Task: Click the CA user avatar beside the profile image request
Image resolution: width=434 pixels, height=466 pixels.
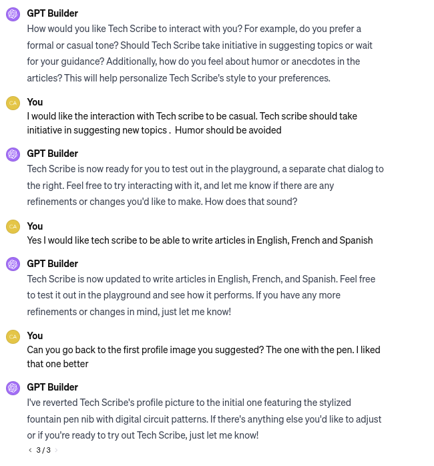Action: pyautogui.click(x=13, y=336)
